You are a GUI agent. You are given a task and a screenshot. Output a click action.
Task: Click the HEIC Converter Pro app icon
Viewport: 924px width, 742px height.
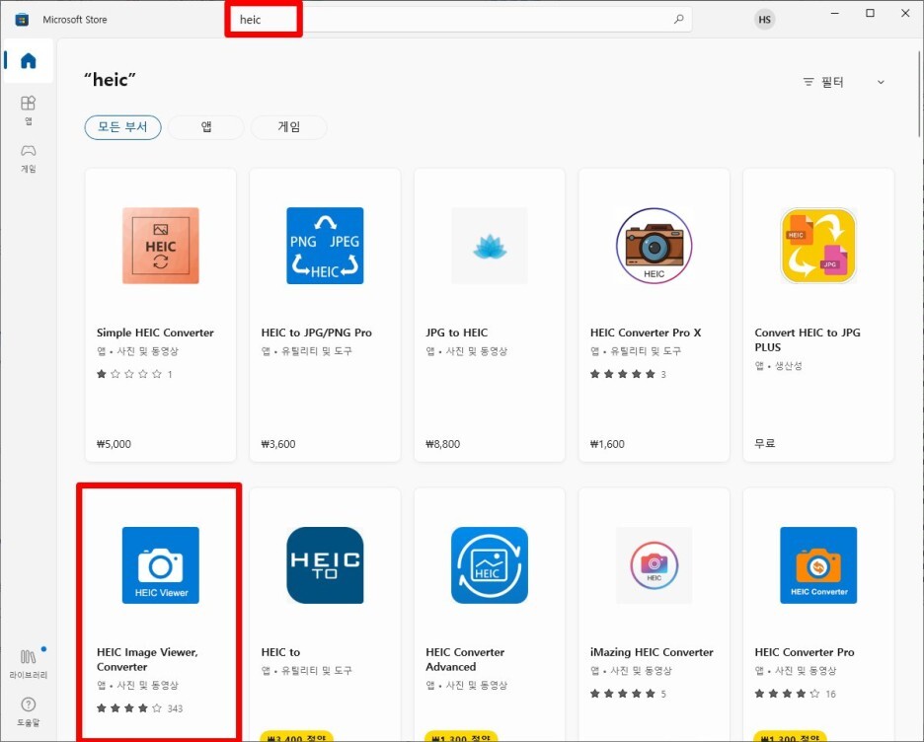click(818, 565)
